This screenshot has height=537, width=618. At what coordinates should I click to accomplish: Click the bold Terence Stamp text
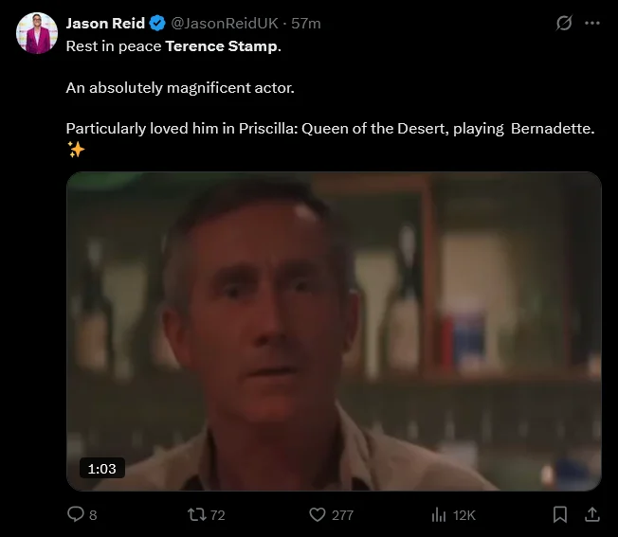222,45
